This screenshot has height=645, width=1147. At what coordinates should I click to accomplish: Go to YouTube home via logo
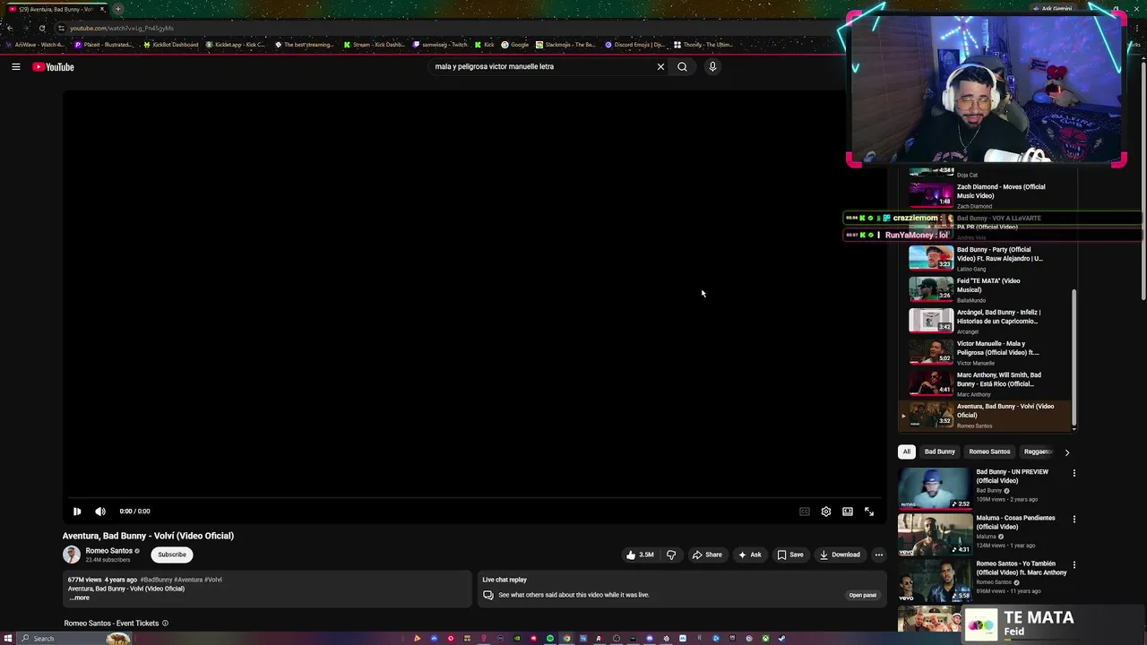click(x=54, y=67)
